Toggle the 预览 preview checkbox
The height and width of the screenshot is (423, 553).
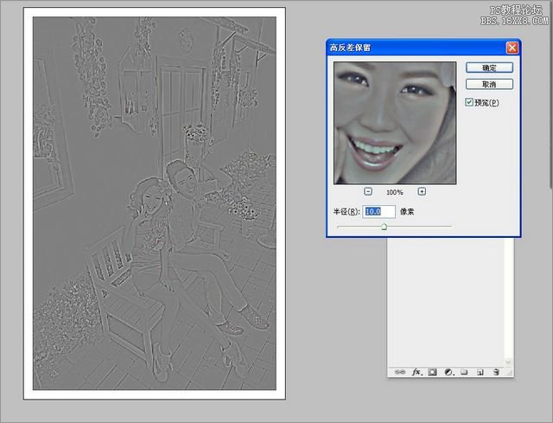coord(469,102)
